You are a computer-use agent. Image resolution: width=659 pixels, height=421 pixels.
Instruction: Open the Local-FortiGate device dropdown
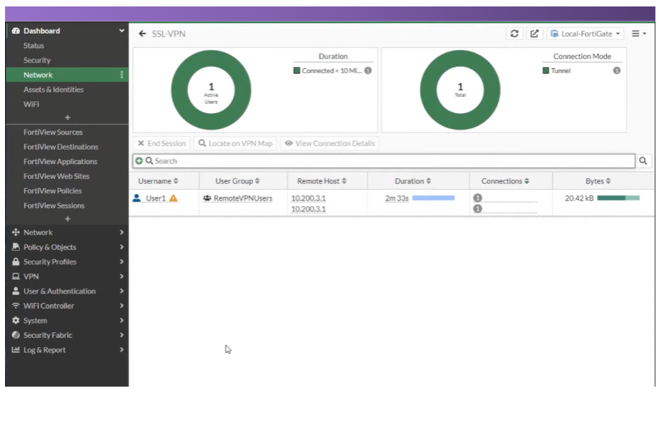click(x=584, y=33)
